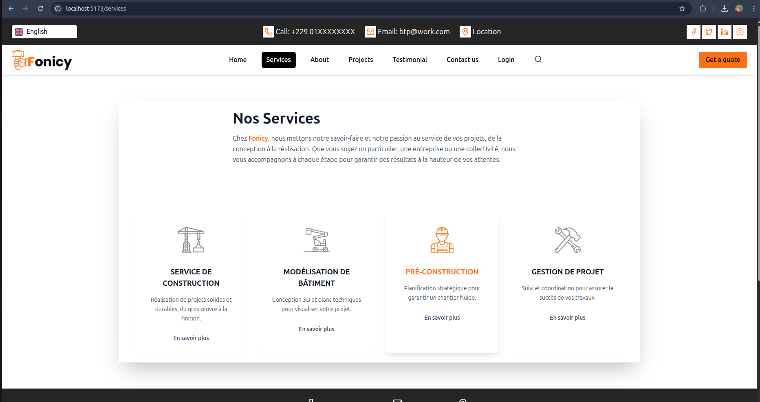Screen dimensions: 760x402
Task: Click the Pré-Construction card title
Action: pyautogui.click(x=442, y=272)
